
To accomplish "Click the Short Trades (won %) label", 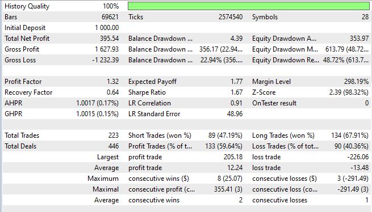I will coord(160,135).
